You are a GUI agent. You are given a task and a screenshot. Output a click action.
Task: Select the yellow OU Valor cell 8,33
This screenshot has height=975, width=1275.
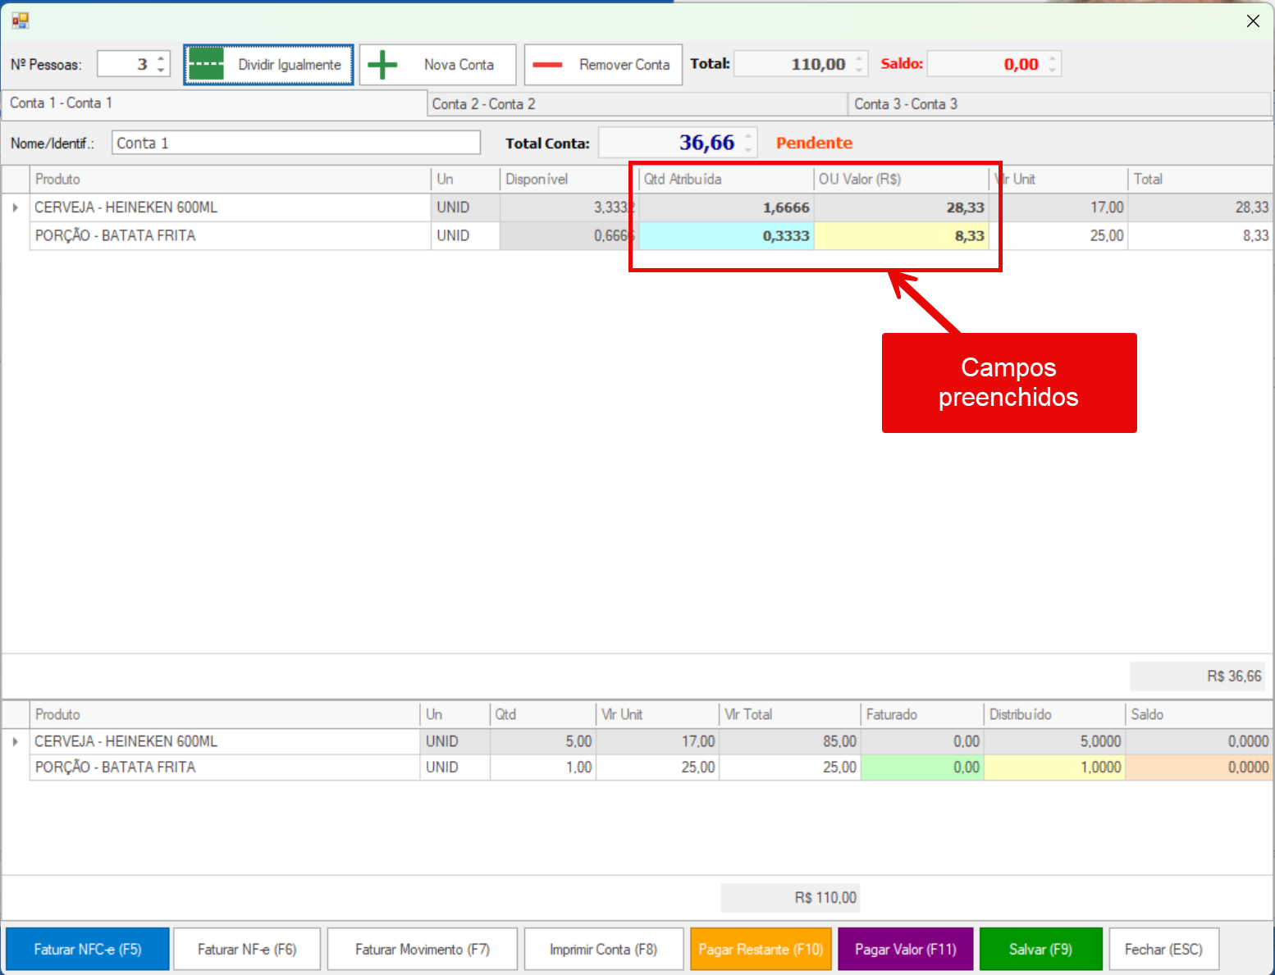(901, 236)
